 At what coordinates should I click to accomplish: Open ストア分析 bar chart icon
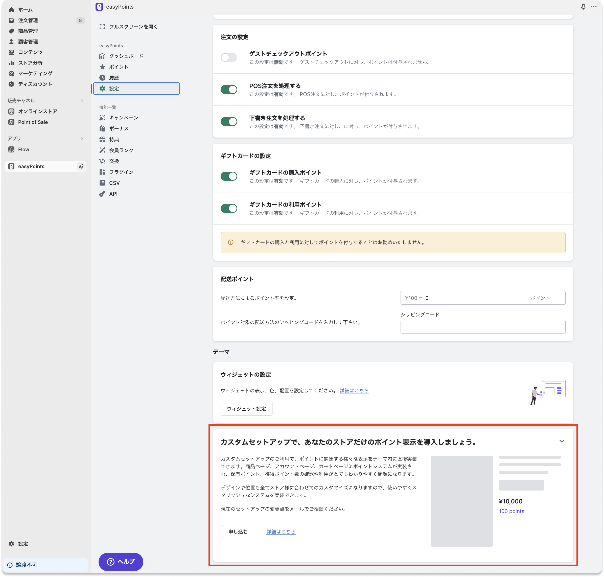point(11,63)
